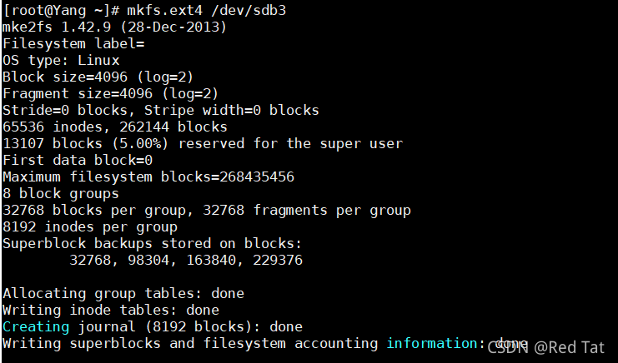Click the Maximum filesystem blocks=268435456 line
The height and width of the screenshot is (363, 618).
[148, 177]
